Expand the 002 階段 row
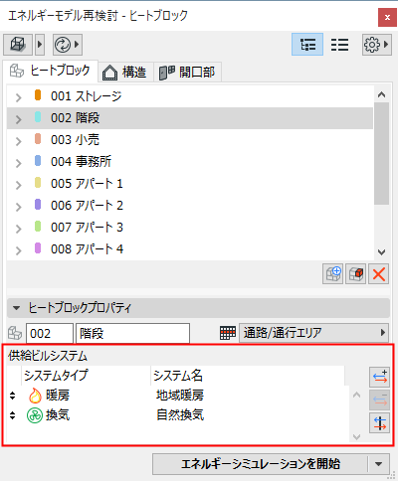This screenshot has height=481, width=398. tap(19, 119)
